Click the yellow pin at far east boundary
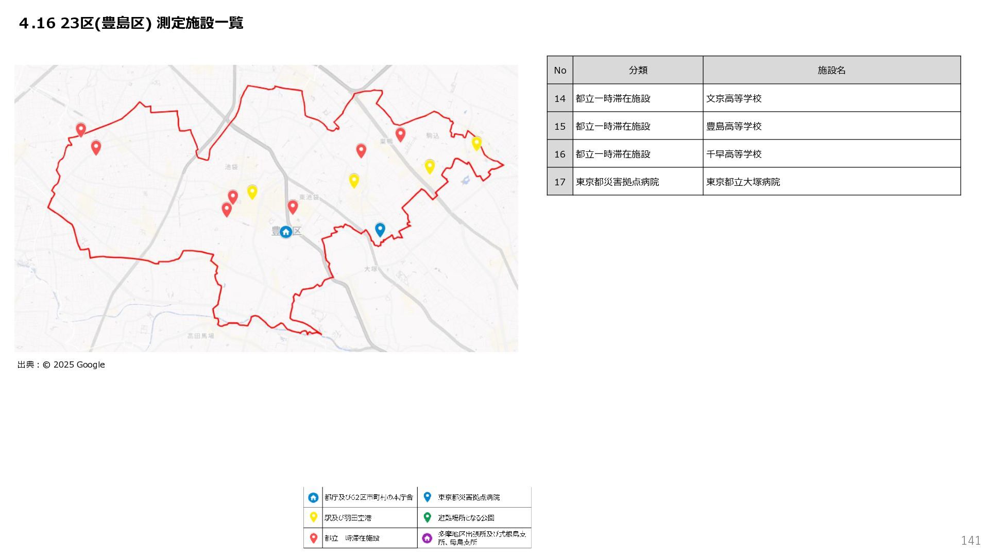The width and height of the screenshot is (989, 556). tap(476, 143)
